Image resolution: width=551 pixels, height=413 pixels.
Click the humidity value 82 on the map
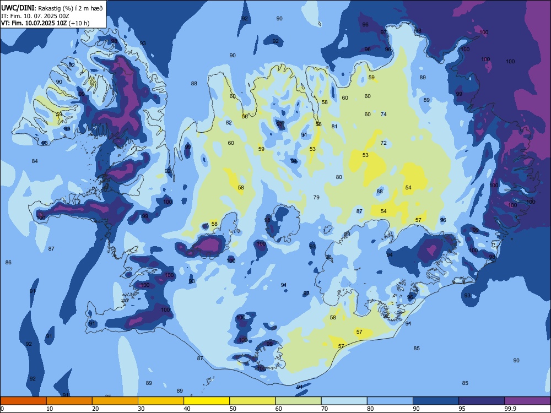[x=229, y=123]
